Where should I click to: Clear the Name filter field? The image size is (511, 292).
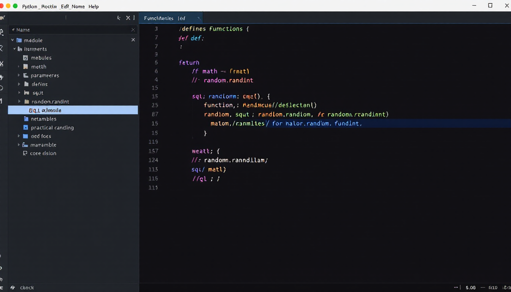(x=133, y=30)
